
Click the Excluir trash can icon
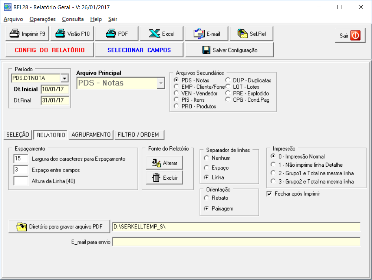tap(156, 178)
